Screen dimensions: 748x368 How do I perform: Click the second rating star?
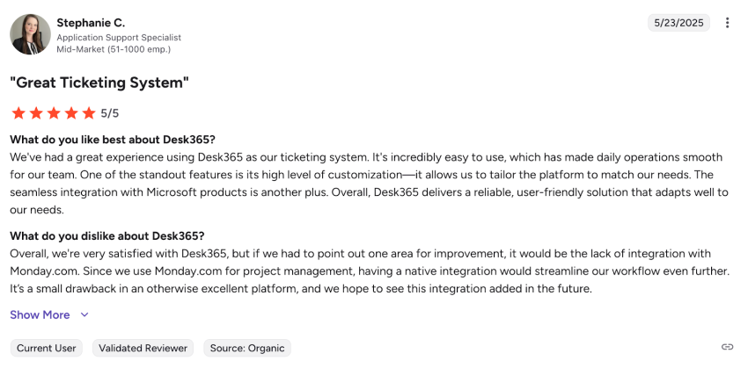coord(35,113)
